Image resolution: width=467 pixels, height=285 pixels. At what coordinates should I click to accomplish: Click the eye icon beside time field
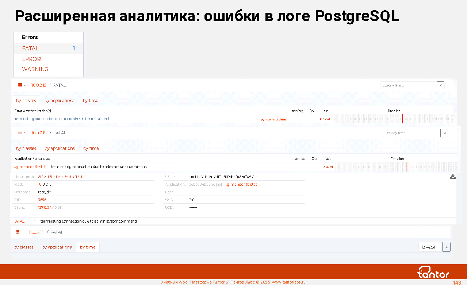click(x=446, y=247)
